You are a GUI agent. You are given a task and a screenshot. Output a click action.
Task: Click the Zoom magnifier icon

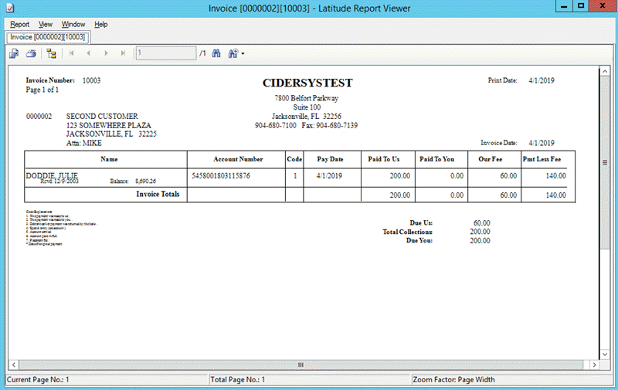click(233, 53)
